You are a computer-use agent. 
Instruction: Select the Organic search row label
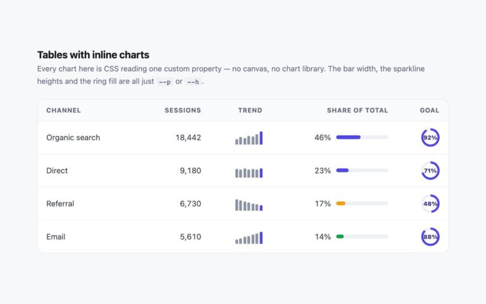(x=73, y=137)
